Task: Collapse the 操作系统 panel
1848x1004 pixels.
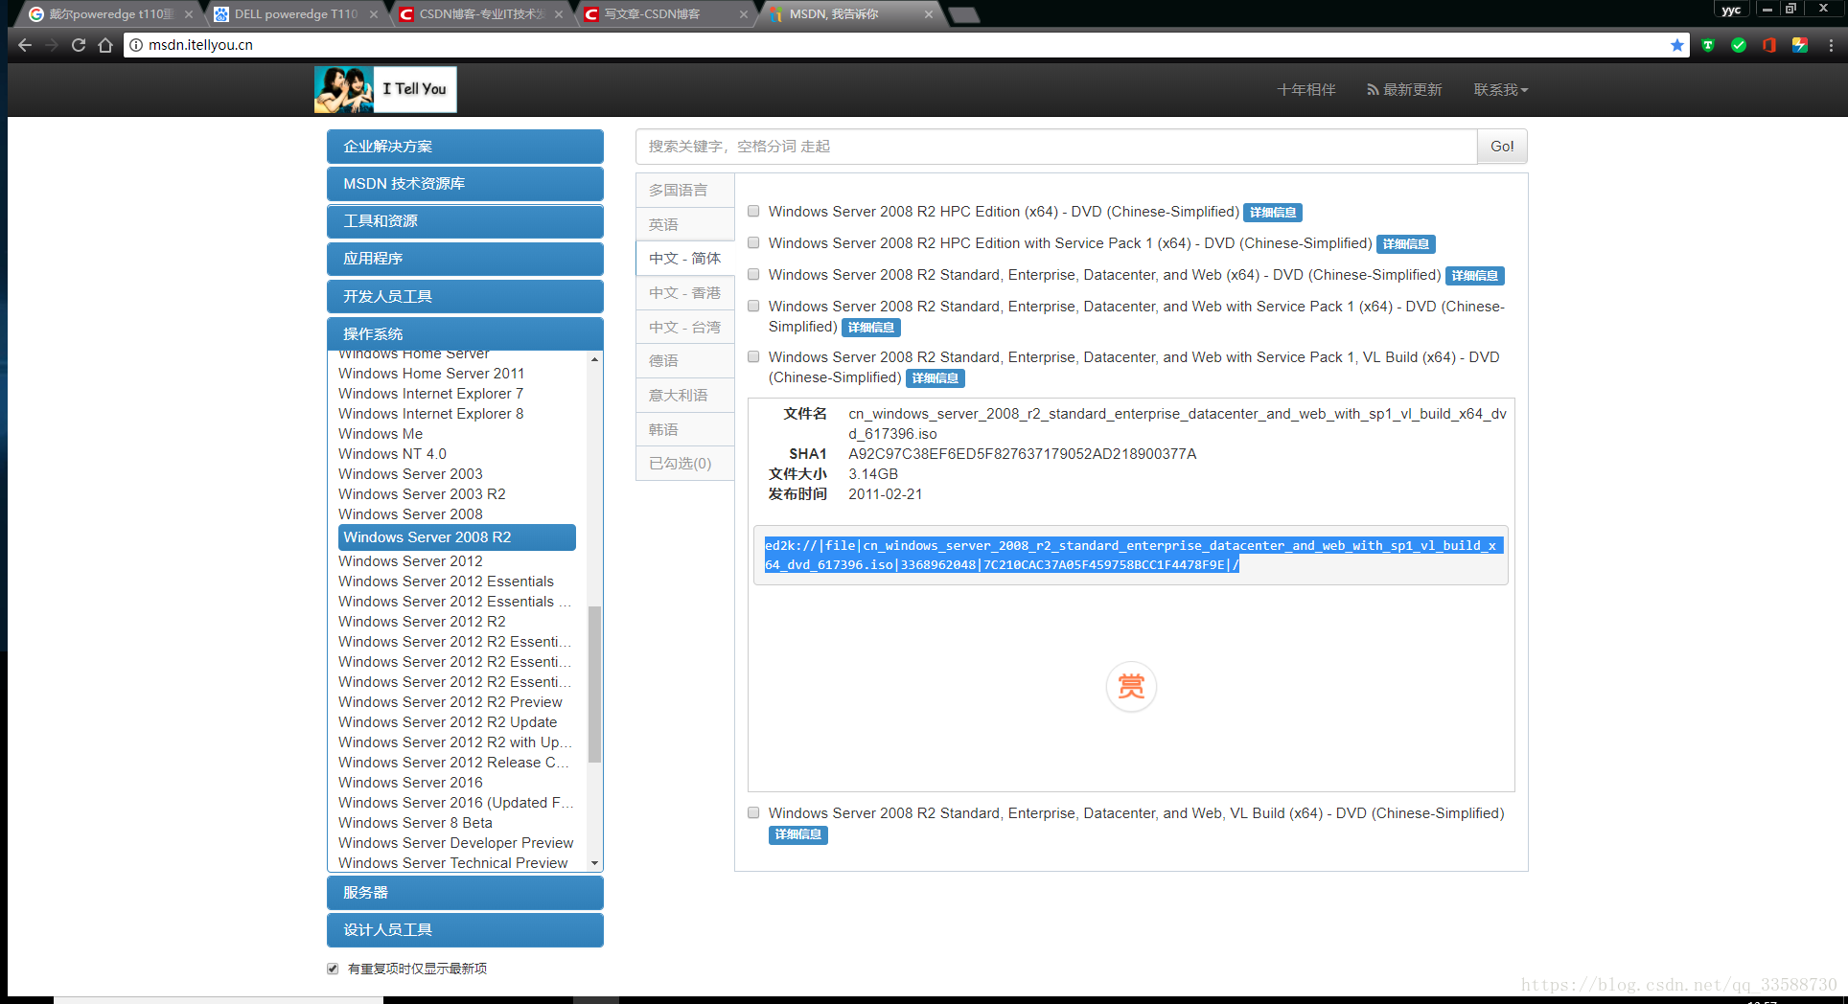Action: pos(465,334)
